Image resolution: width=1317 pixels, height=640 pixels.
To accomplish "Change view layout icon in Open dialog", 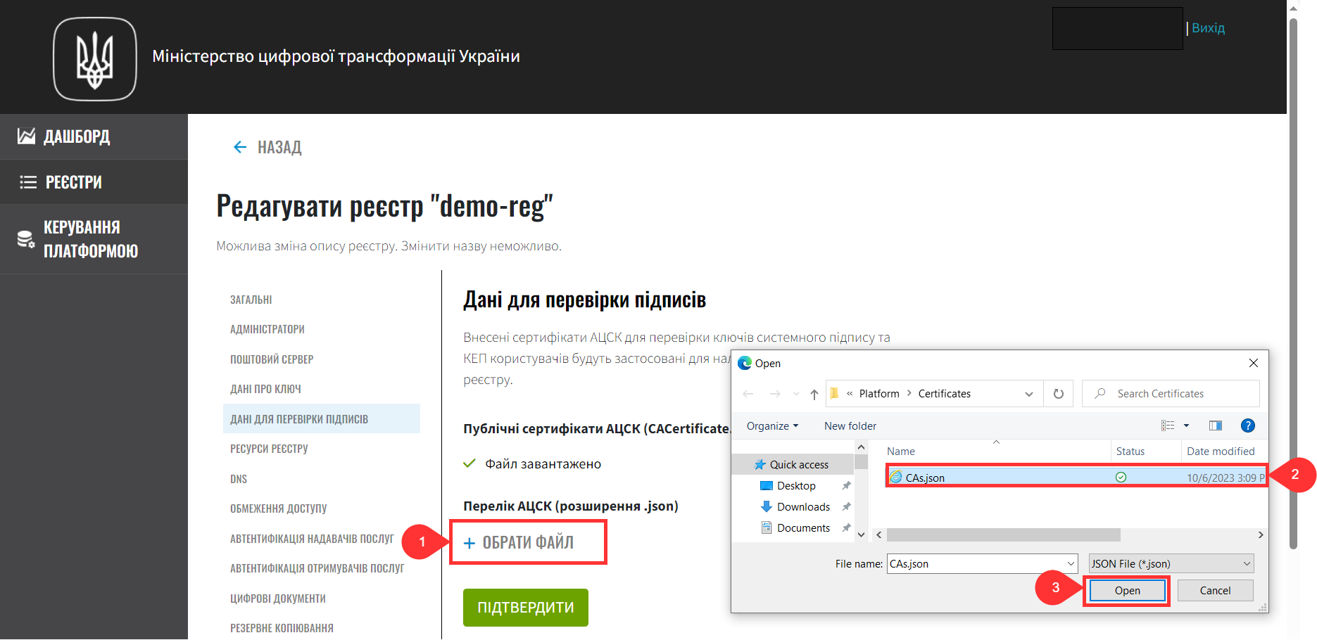I will [1168, 425].
